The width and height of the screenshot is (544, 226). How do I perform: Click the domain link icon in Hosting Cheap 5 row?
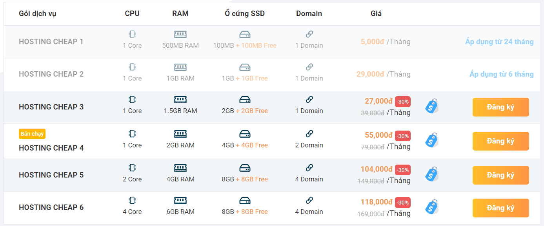click(x=309, y=168)
